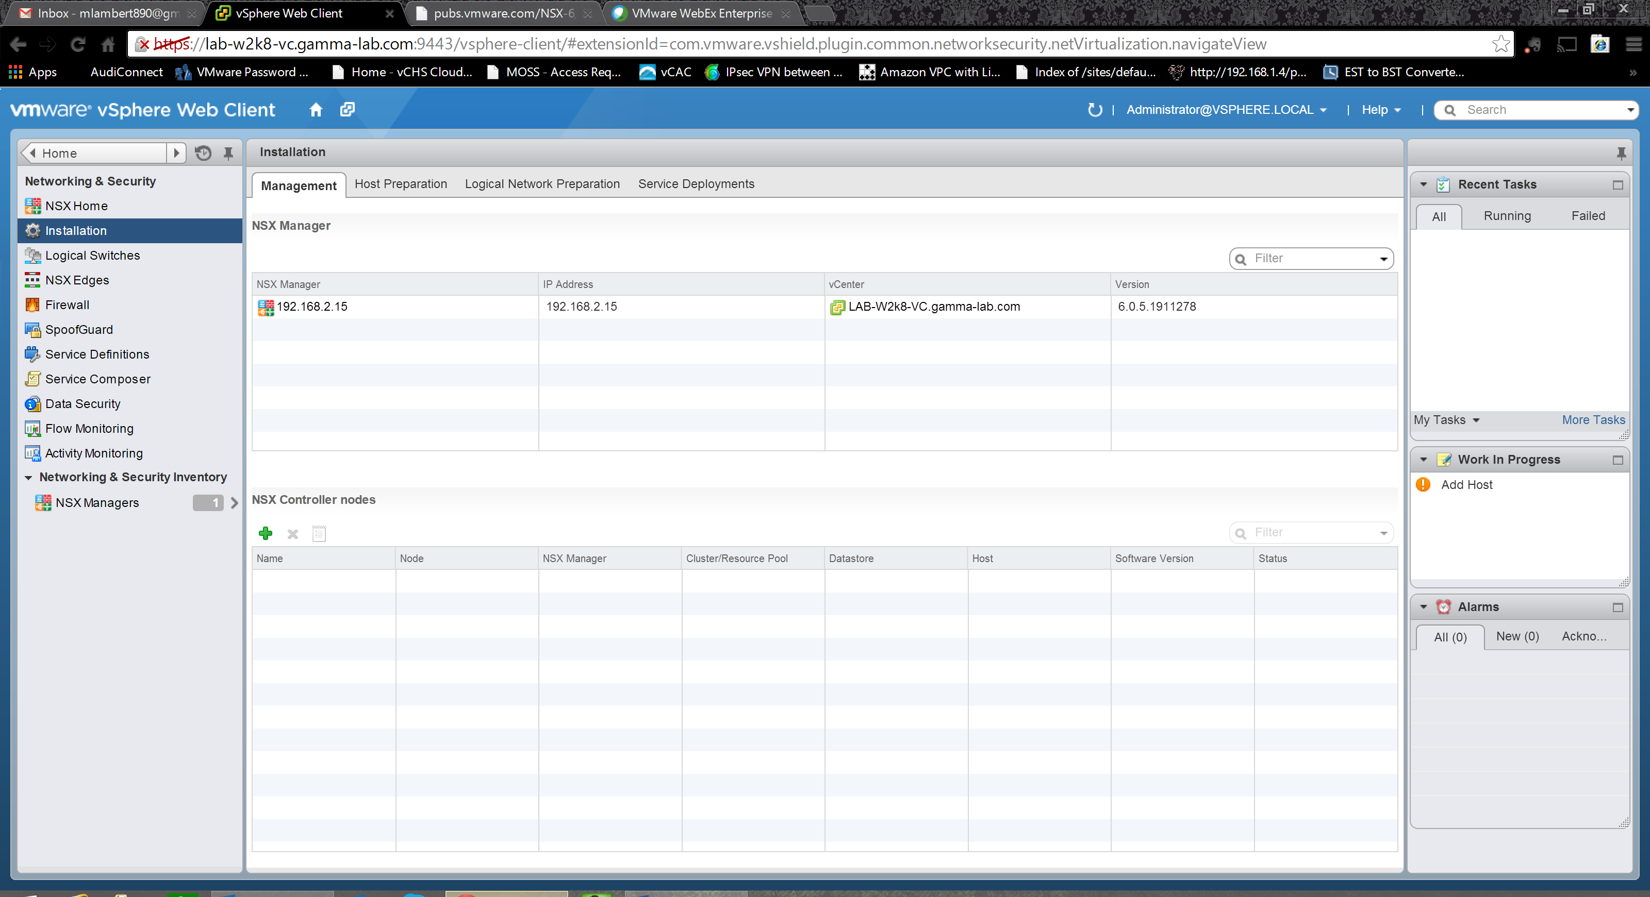Screen dimensions: 1650x897
Task: Open the Administrator@VSPHERE.LOCAL dropdown
Action: (1225, 109)
